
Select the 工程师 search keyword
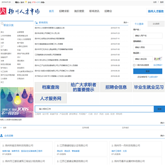[38, 114]
